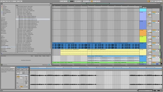
Task: Collapse the Asia Sample Collection - Stems & MIDI folder
Action: [16, 8]
